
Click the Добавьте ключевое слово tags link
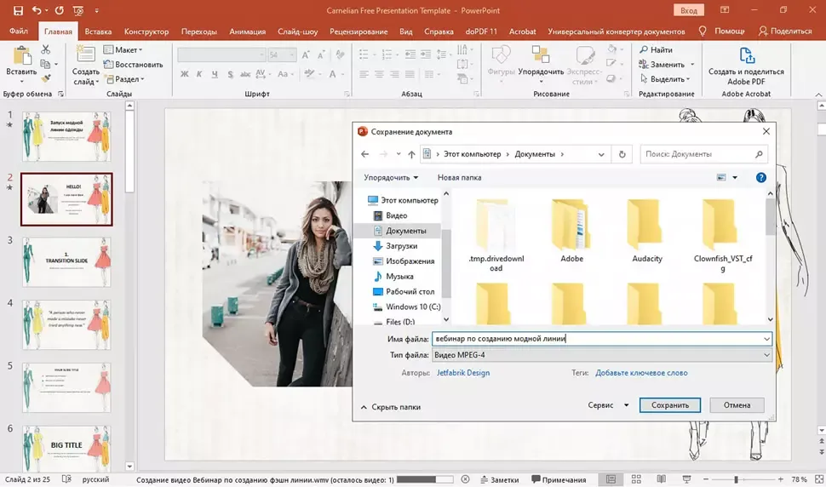(641, 372)
